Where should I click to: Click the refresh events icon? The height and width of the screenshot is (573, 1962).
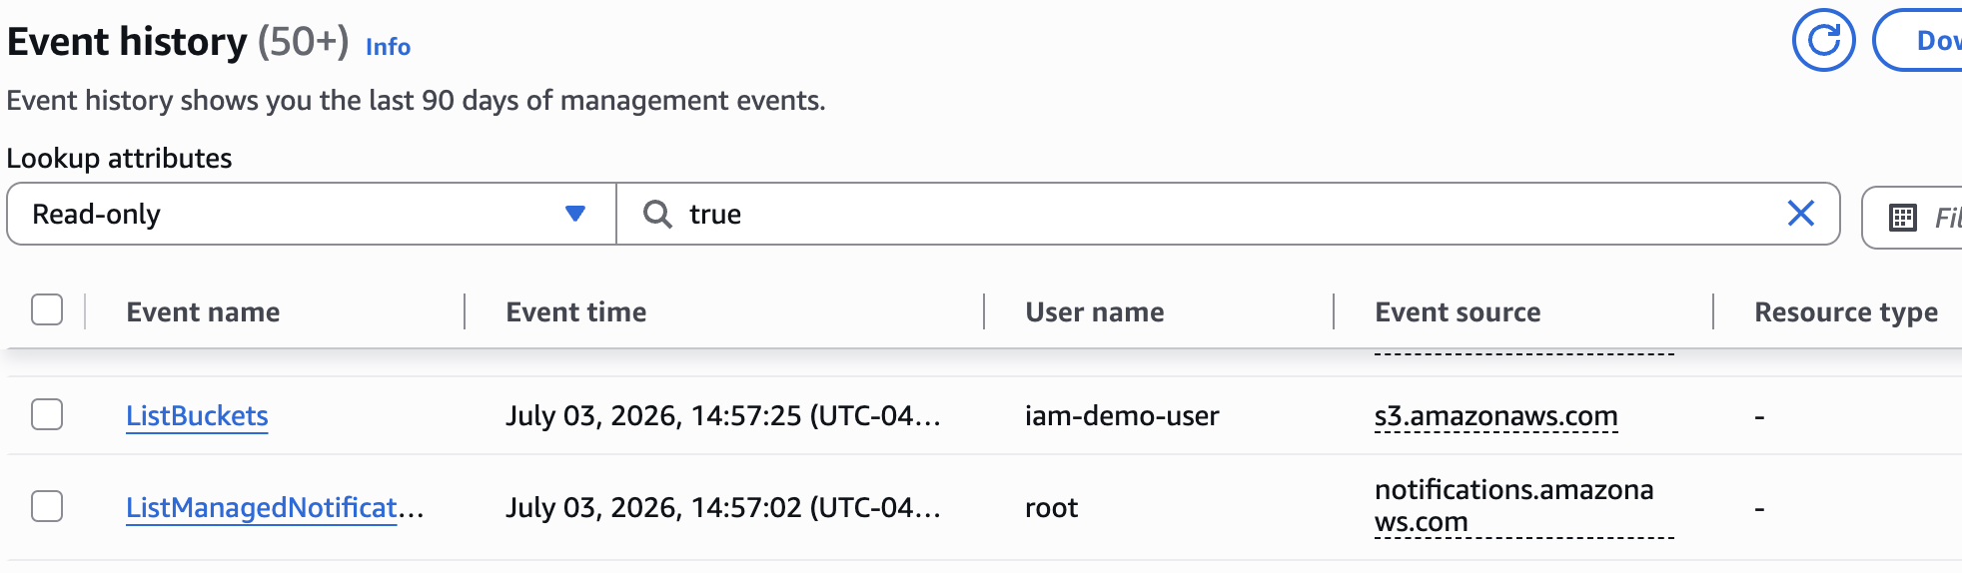pyautogui.click(x=1823, y=41)
